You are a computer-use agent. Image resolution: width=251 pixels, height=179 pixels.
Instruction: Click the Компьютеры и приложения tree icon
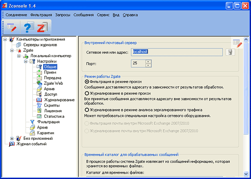pos(12,39)
